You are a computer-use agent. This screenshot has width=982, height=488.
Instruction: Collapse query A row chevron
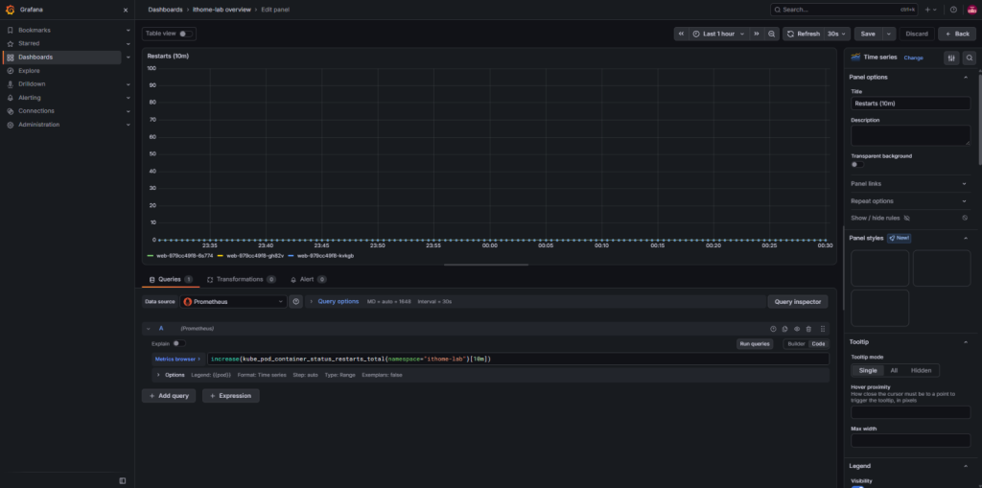(x=149, y=328)
